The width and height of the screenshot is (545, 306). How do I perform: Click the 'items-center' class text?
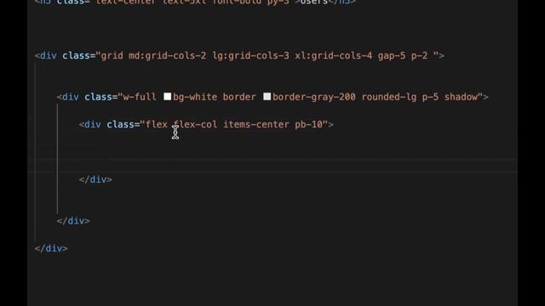coord(255,124)
